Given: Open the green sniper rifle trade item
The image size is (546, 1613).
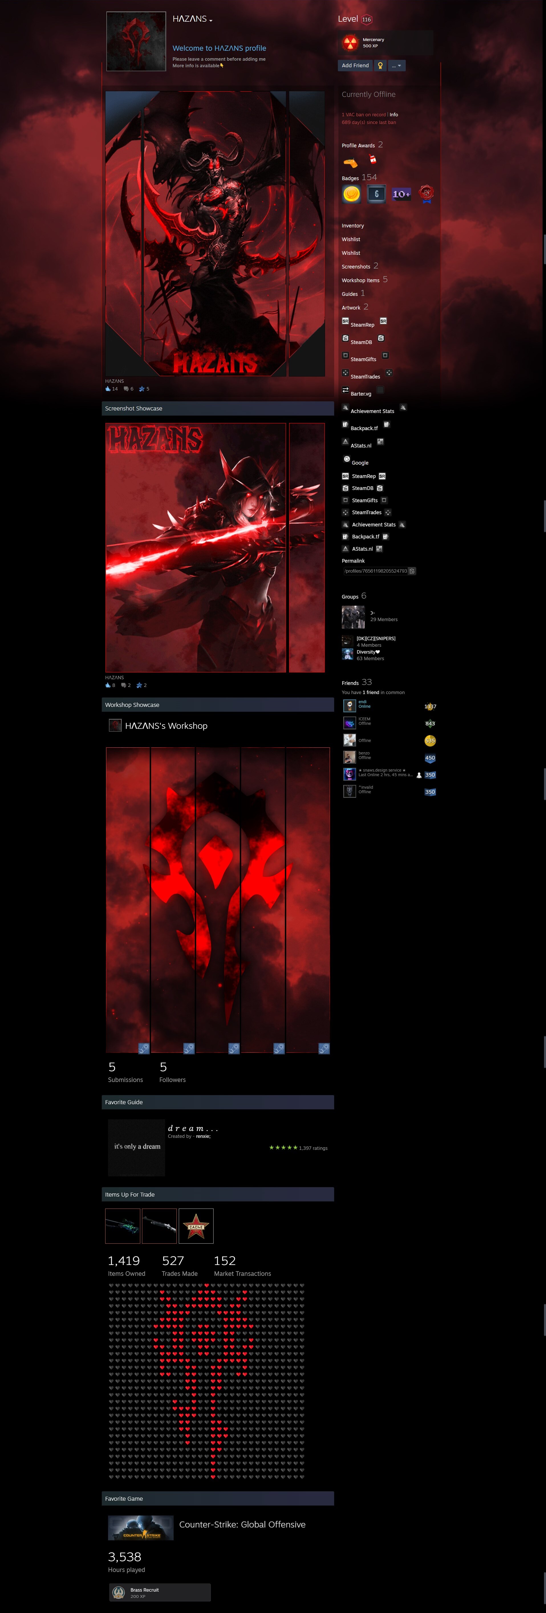Looking at the screenshot, I should pyautogui.click(x=123, y=1225).
